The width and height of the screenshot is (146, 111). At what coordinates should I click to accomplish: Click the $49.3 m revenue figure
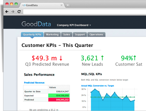44,58
